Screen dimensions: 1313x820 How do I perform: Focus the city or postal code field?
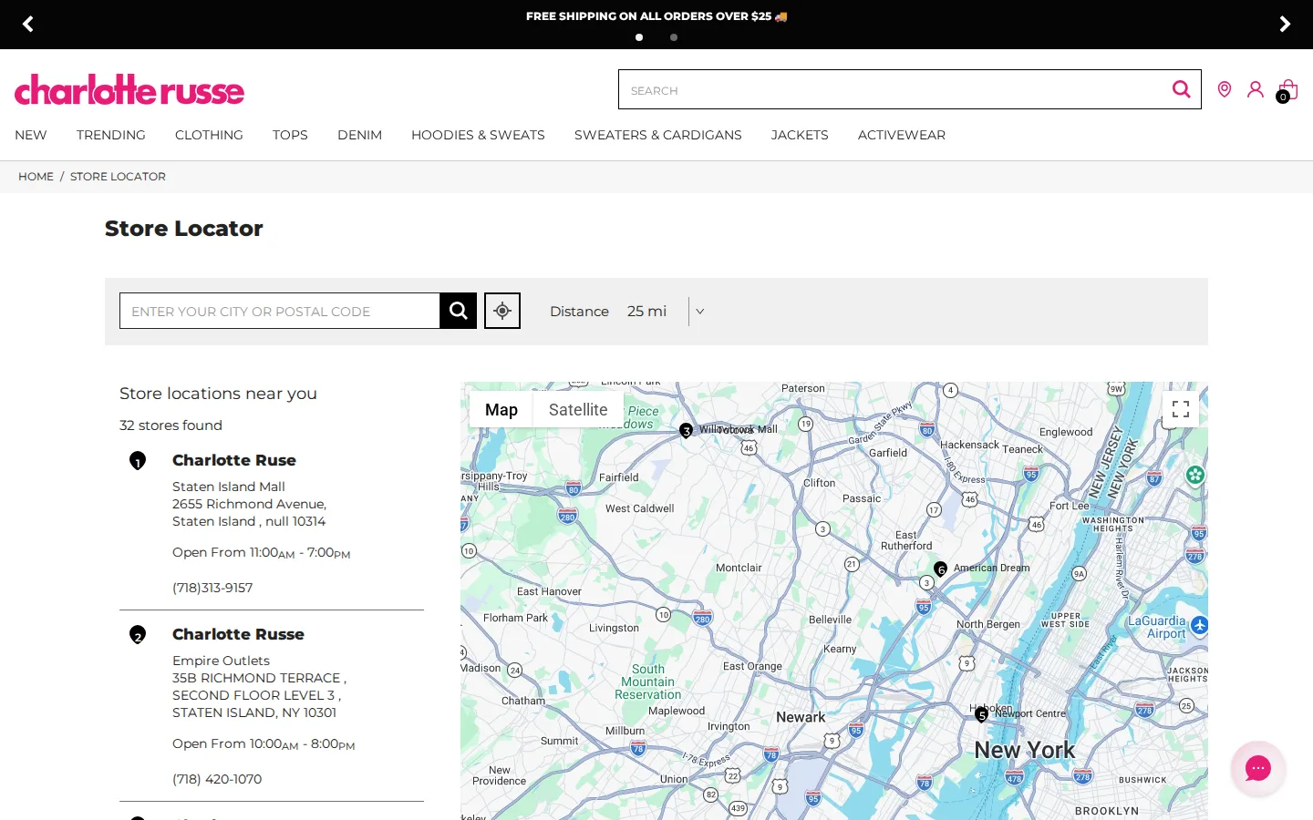280,311
